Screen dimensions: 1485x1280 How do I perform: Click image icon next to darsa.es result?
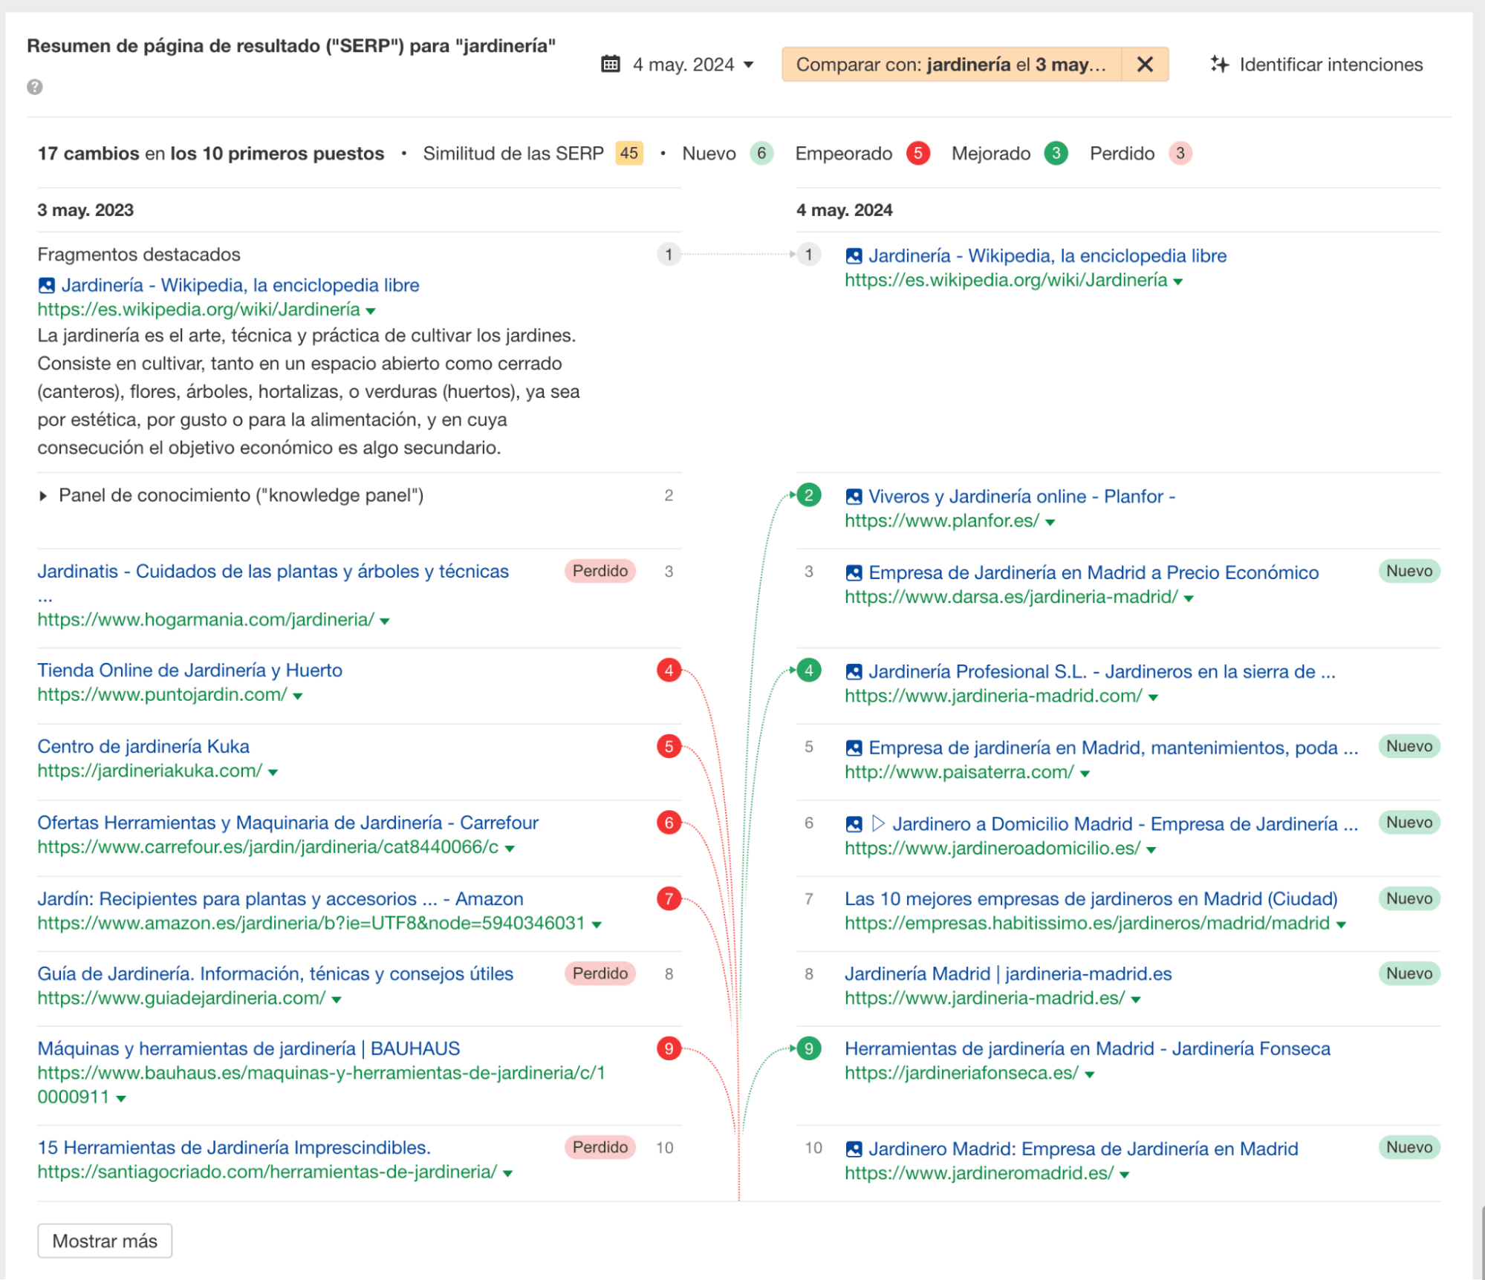854,573
